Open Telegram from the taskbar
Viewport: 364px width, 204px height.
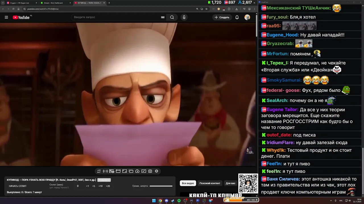tap(210, 201)
